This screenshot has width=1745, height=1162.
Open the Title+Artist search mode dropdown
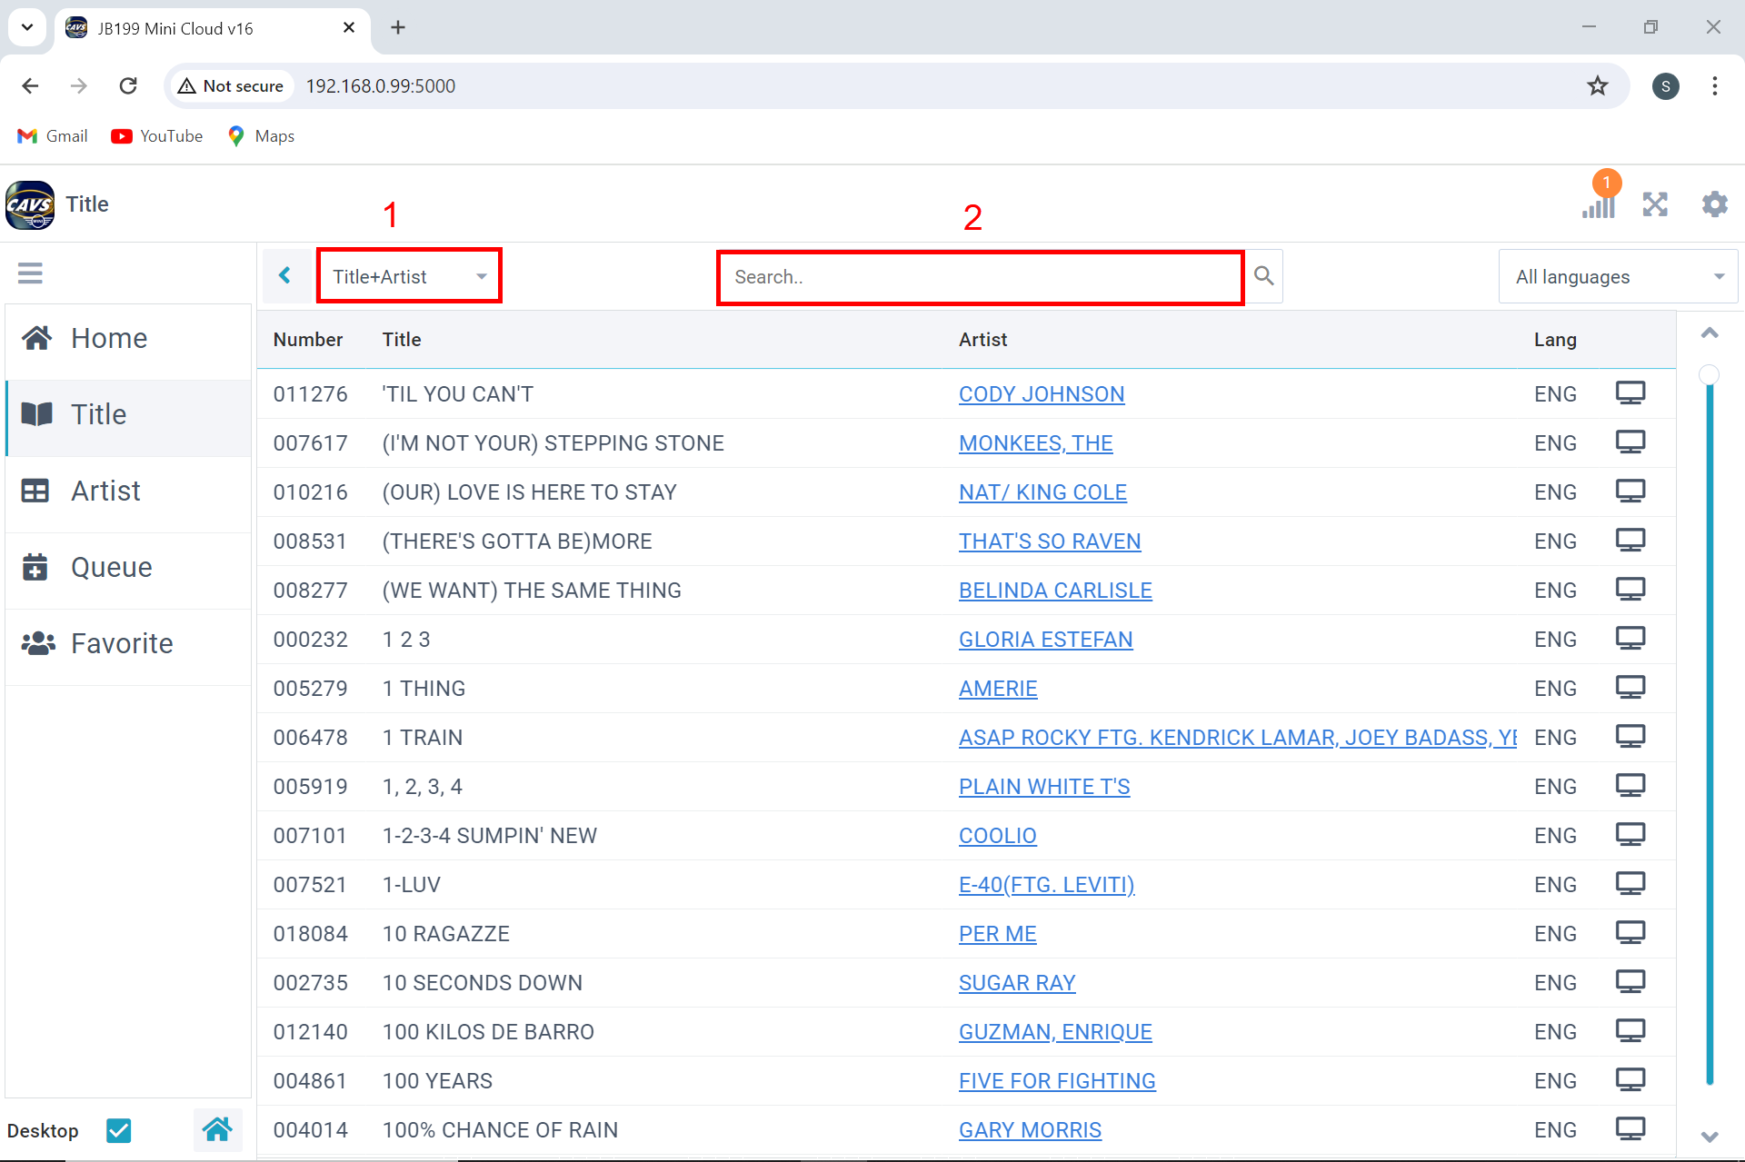pyautogui.click(x=409, y=276)
